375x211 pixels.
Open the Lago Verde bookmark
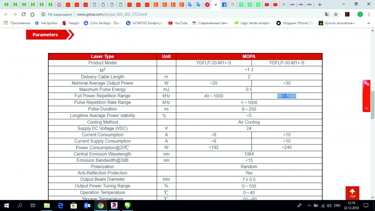[x=252, y=23]
